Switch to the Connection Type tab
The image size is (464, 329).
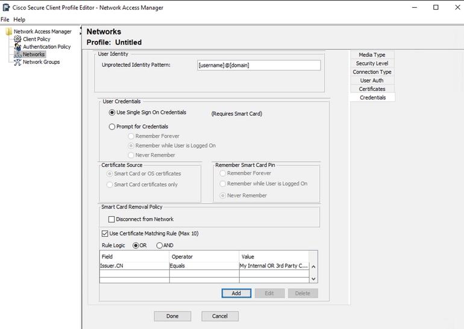tap(372, 72)
